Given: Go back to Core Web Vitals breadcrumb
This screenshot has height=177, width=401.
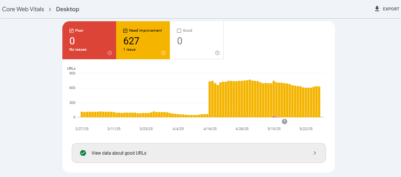Looking at the screenshot, I should coord(23,9).
